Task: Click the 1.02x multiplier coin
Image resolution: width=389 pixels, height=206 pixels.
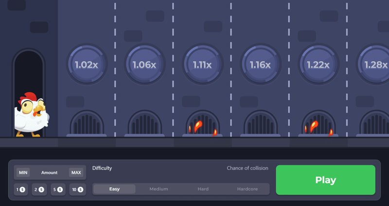Action: click(86, 64)
